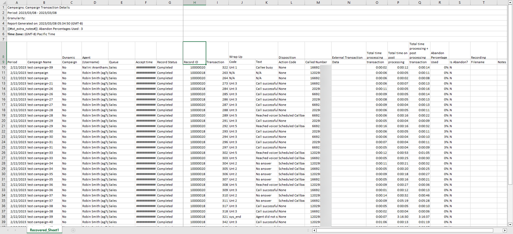Click transaction number 289
Image resolution: width=513 pixels, height=234 pixels.
[x=217, y=115]
